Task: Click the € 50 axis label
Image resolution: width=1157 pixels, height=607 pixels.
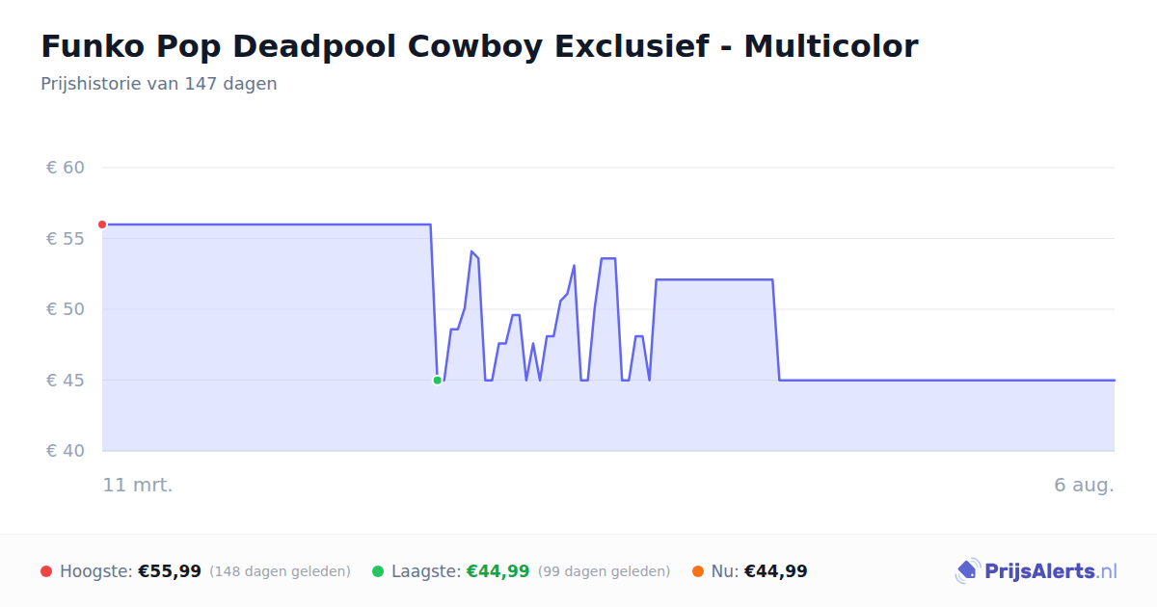Action: [x=66, y=309]
